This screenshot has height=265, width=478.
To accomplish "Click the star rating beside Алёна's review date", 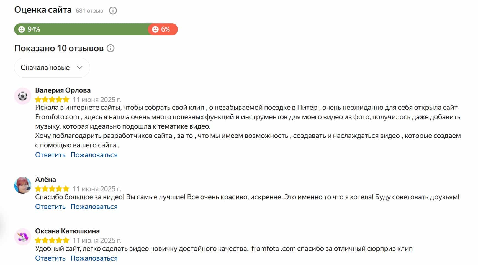I will pos(52,189).
